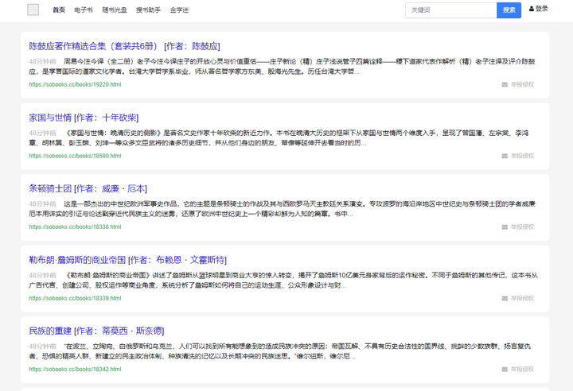The image size is (573, 391).
Task: Open the 首页 menu item
Action: 59,10
